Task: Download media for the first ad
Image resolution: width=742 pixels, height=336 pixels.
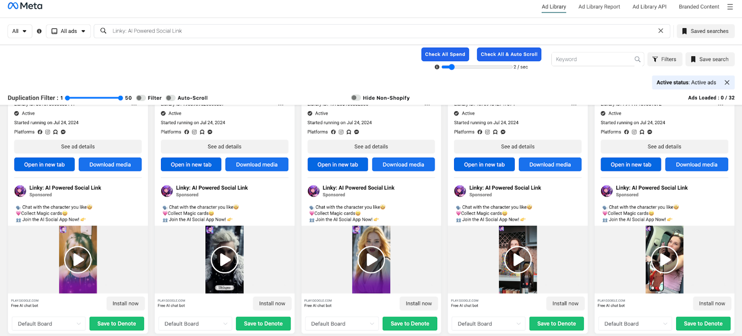Action: [x=110, y=165]
